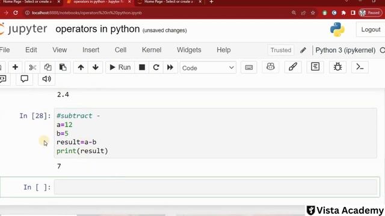Share this page icon in address bar

click(303, 13)
